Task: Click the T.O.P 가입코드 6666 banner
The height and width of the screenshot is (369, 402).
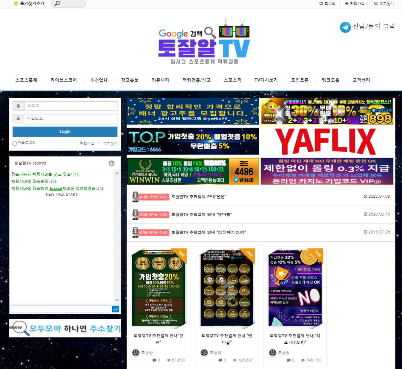Action: point(193,141)
